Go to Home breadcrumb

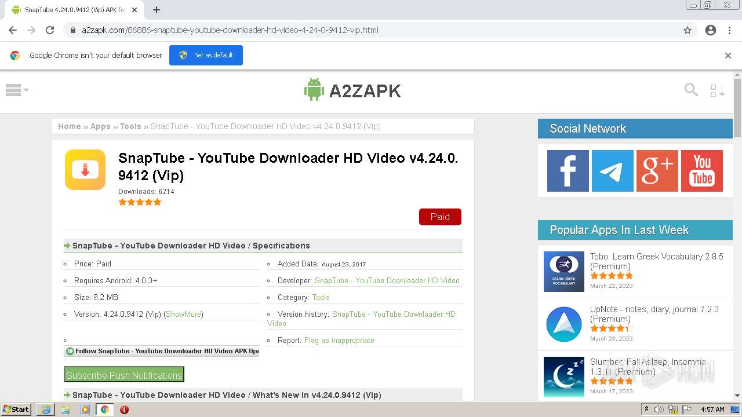pos(70,126)
